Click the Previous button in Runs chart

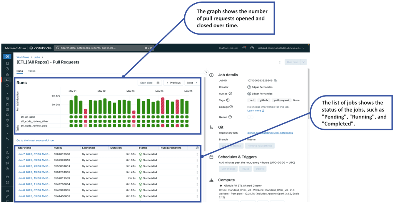click(173, 83)
